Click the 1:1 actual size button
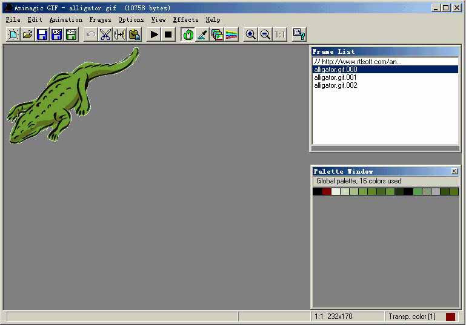Image resolution: width=466 pixels, height=325 pixels. point(279,34)
